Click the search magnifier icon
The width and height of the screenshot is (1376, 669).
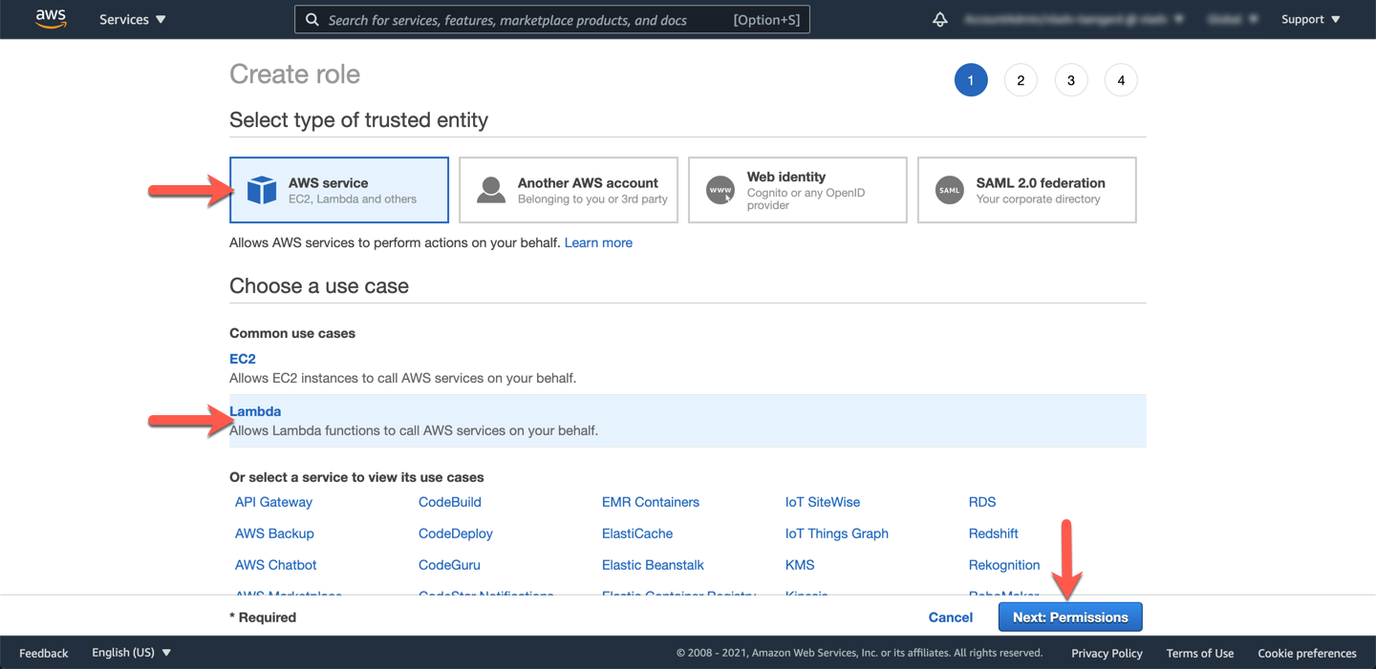pos(312,19)
